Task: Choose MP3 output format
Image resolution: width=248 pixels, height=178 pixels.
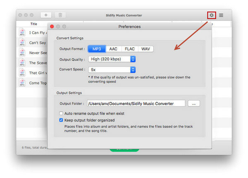Action: tap(97, 49)
